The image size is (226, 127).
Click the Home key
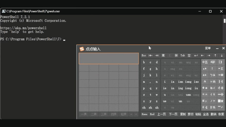(144, 114)
